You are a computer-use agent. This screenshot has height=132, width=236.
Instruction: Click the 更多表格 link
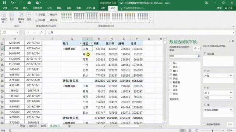point(175,99)
